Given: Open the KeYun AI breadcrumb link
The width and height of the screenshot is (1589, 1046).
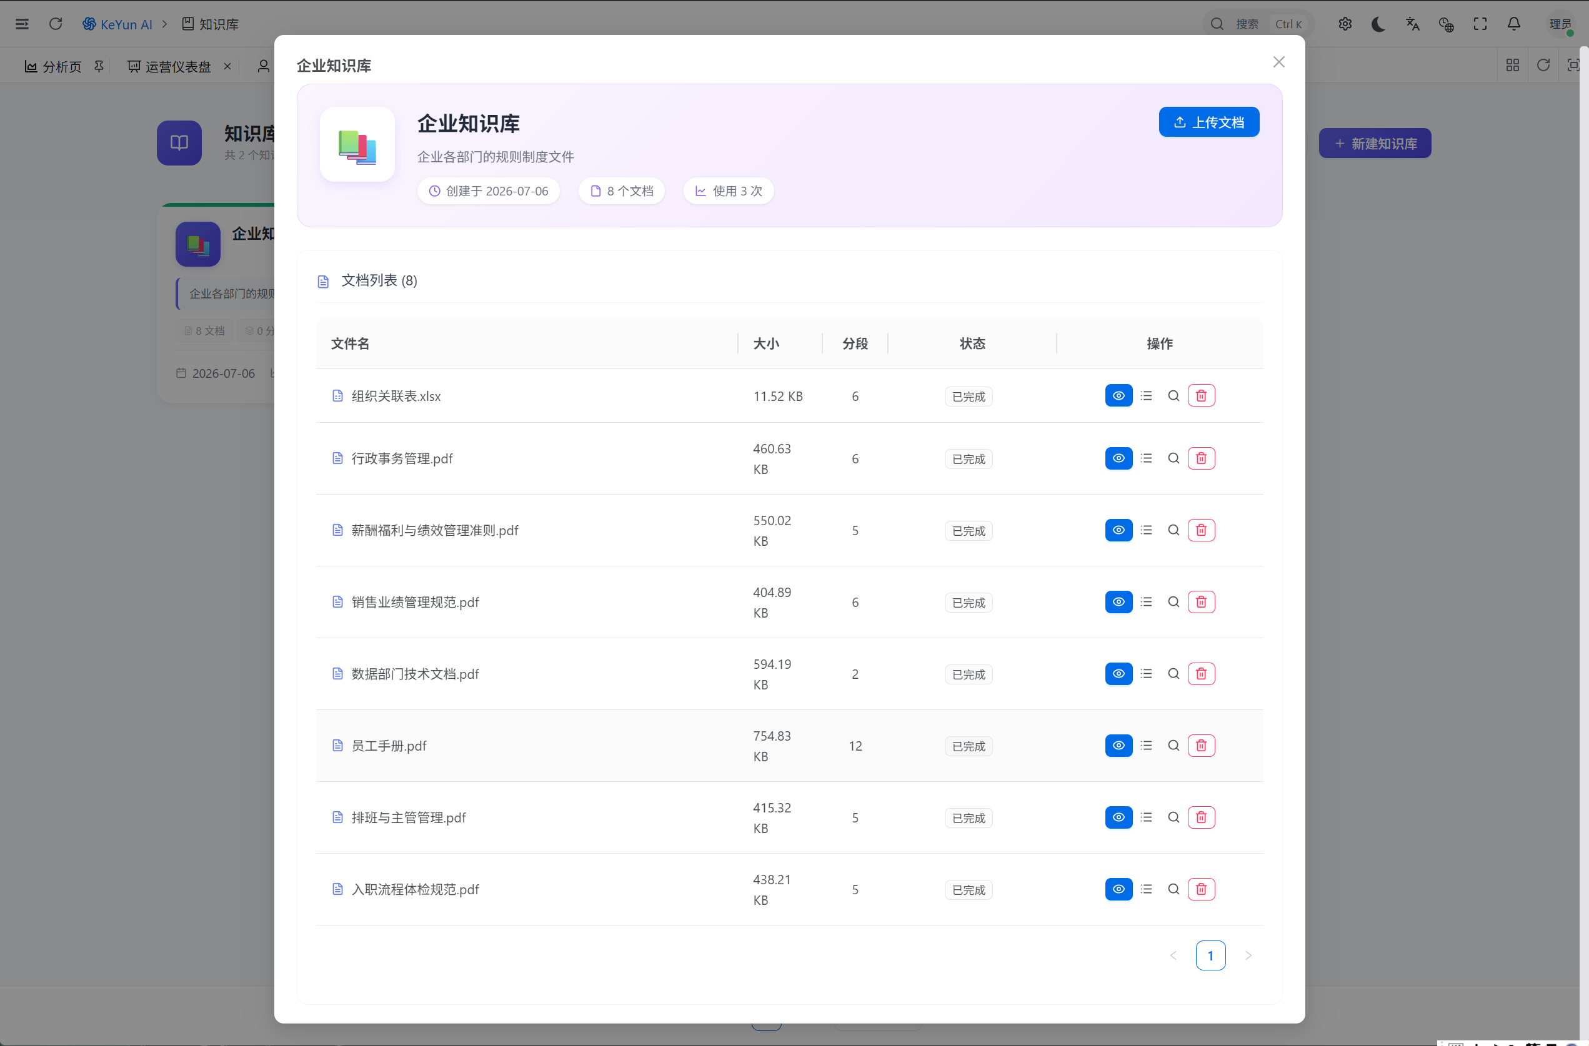Looking at the screenshot, I should tap(117, 24).
